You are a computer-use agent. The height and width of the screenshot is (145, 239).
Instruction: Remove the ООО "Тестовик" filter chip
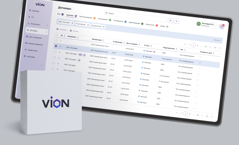pyautogui.click(x=72, y=23)
